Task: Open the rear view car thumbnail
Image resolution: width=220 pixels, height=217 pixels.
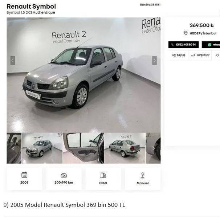Action: tap(125, 148)
